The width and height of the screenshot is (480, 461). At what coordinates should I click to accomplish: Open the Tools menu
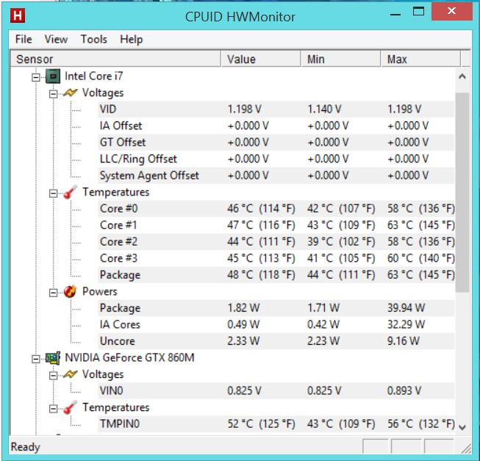coord(93,39)
